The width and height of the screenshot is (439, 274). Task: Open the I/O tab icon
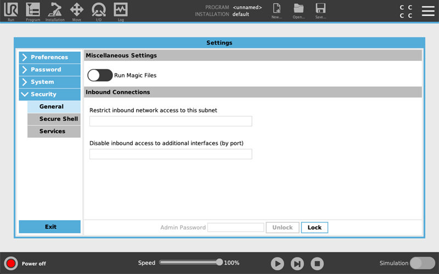click(99, 10)
